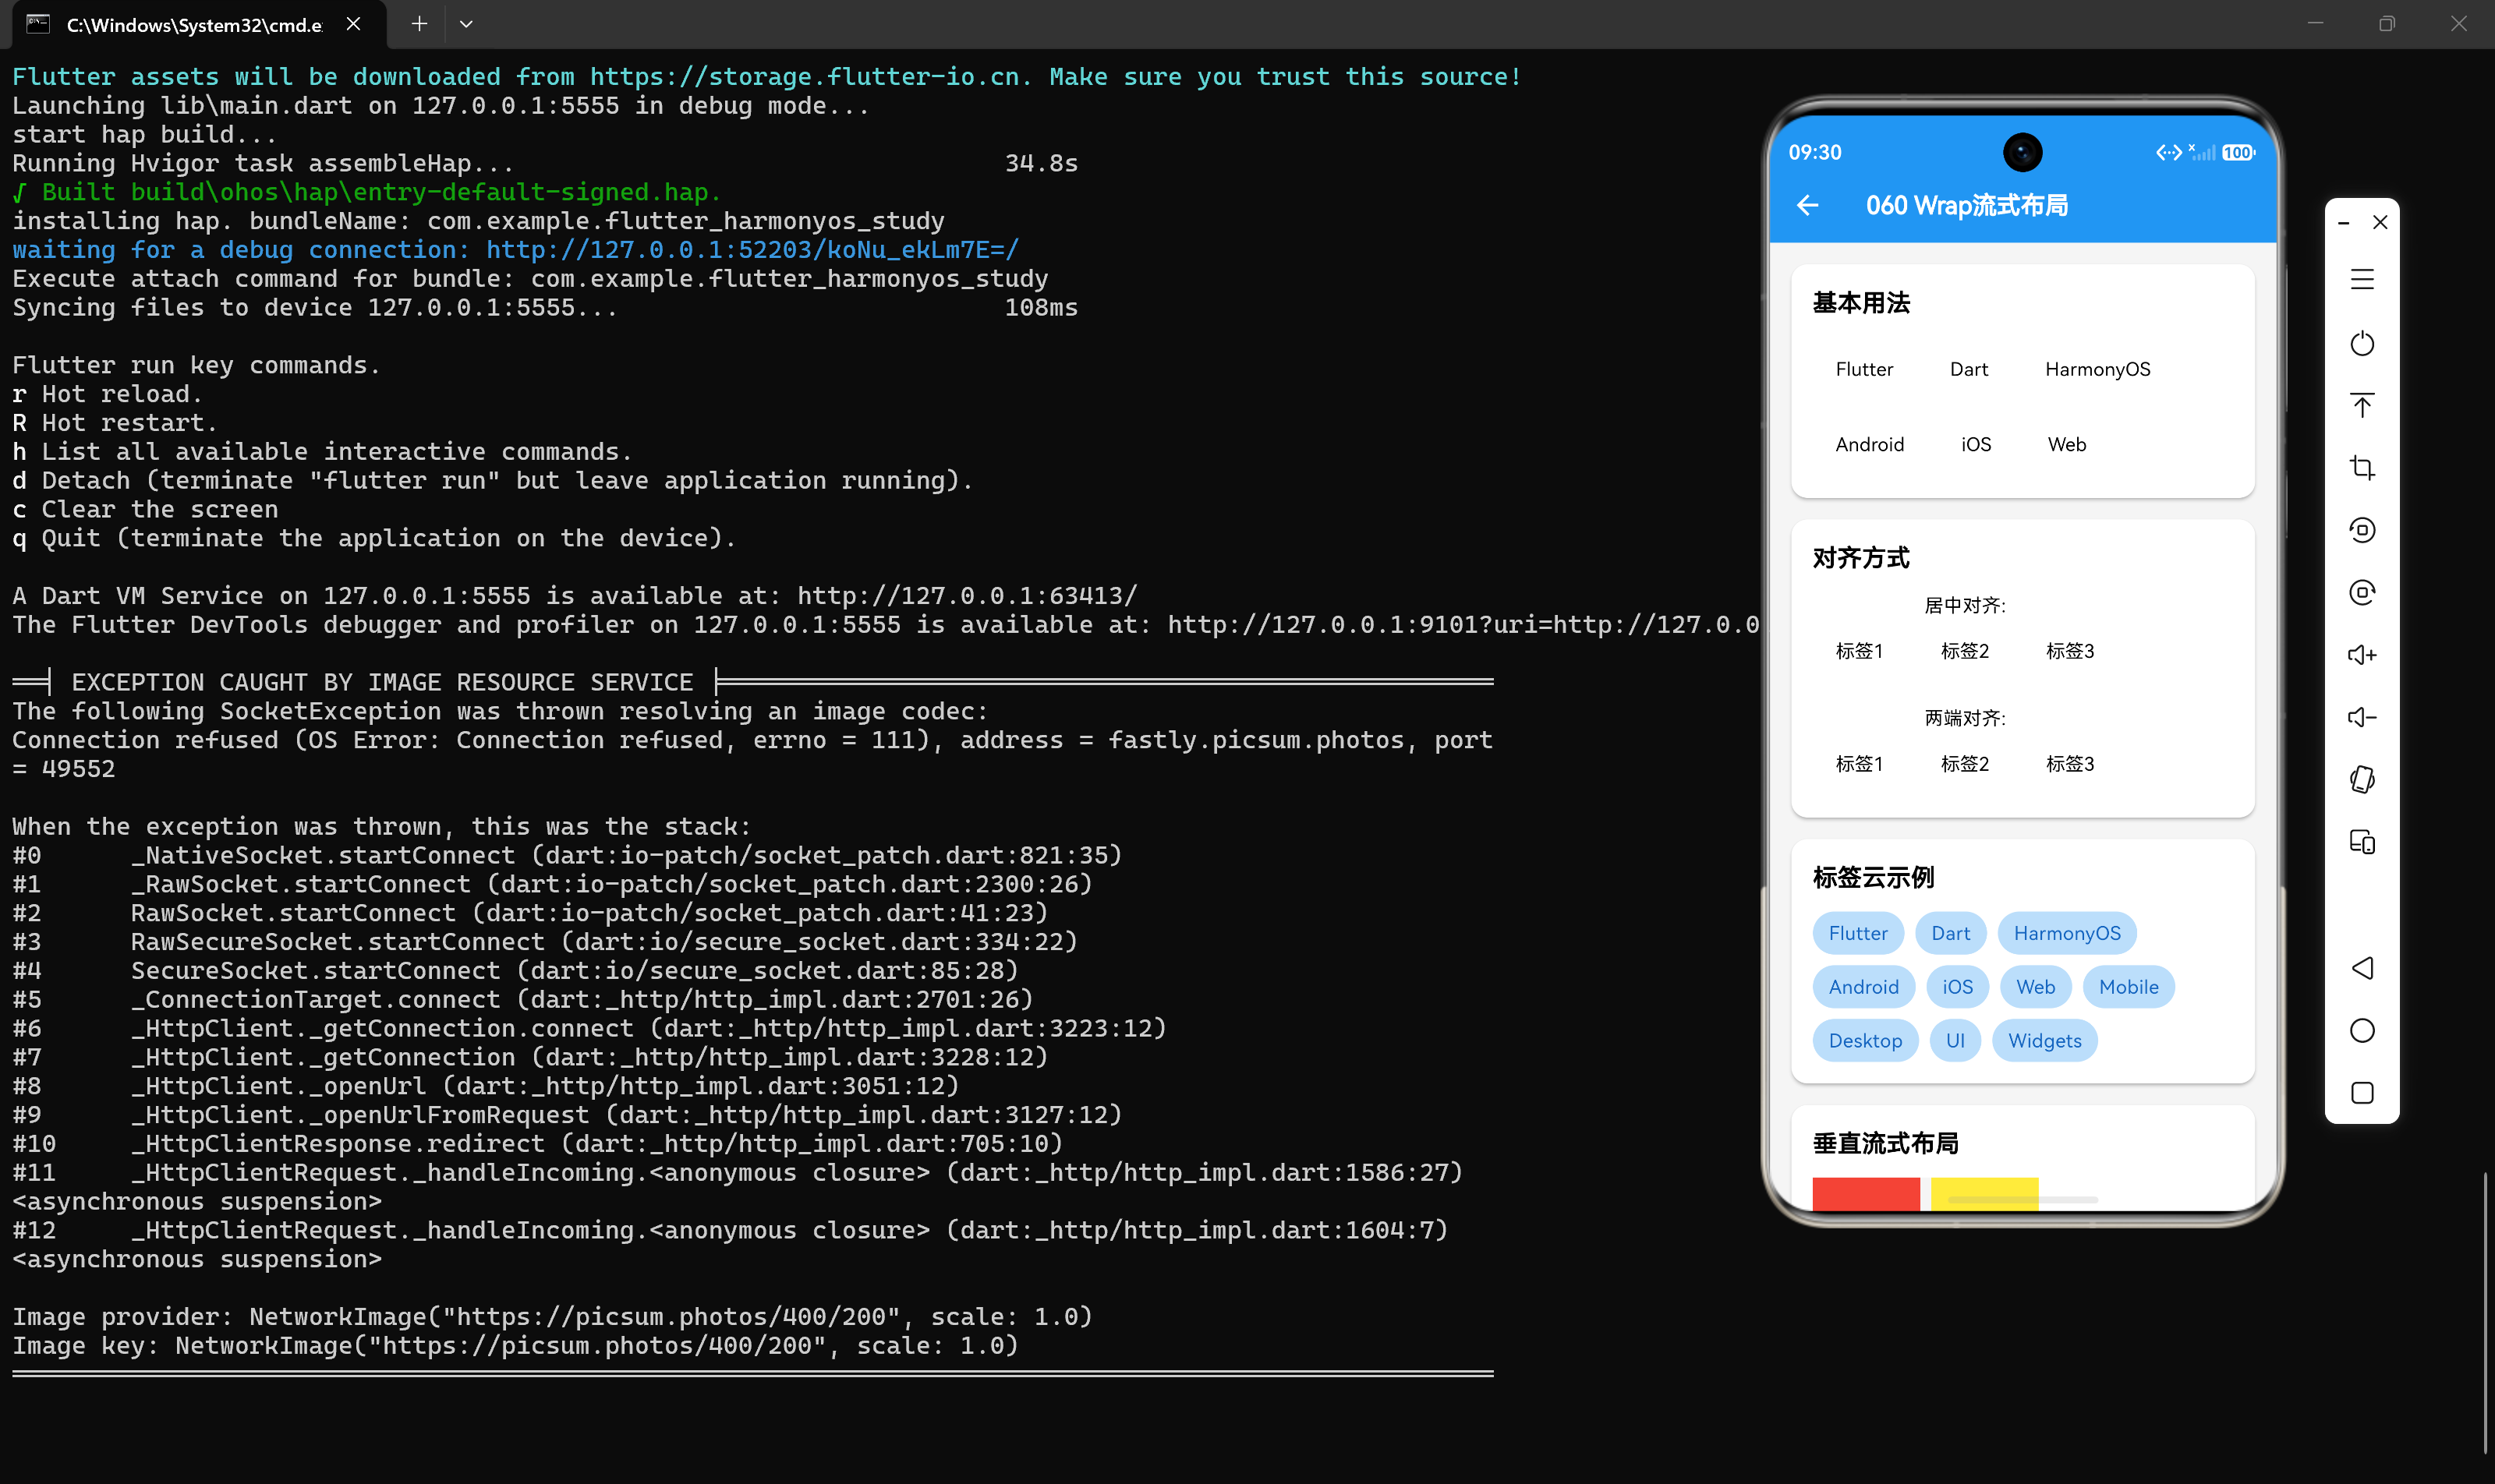Click the 060 Wrap流式布局 page title

[x=1966, y=206]
